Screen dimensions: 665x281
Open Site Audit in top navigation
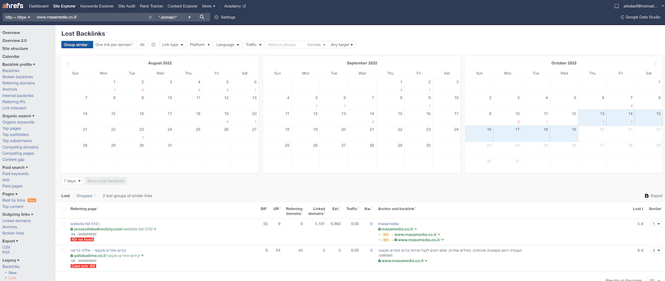tap(127, 6)
